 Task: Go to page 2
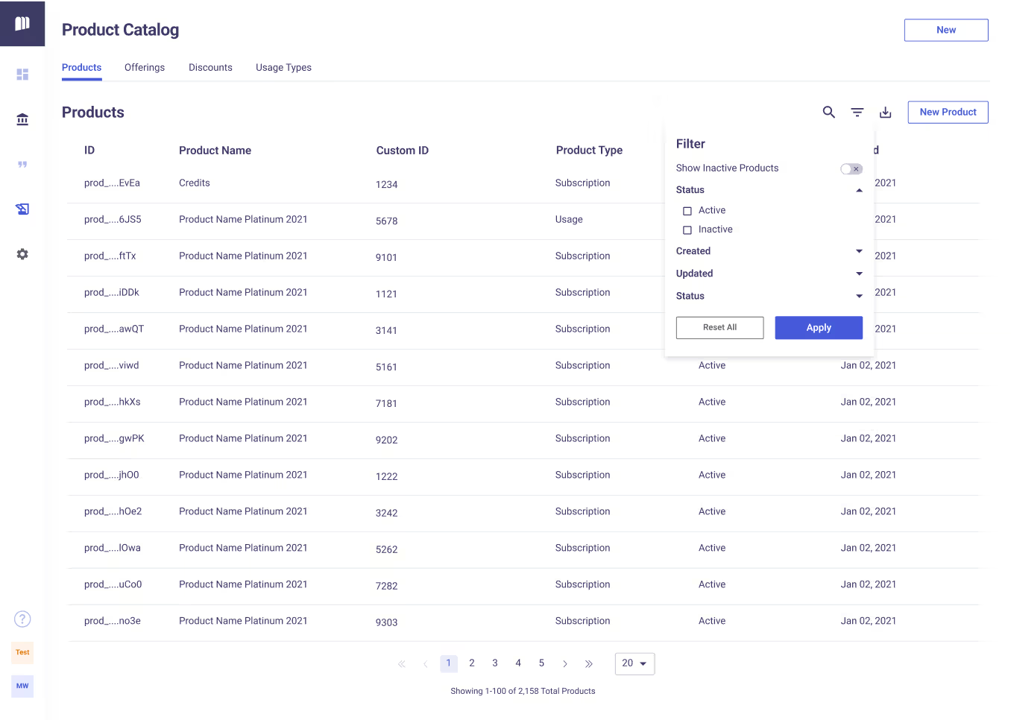472,663
